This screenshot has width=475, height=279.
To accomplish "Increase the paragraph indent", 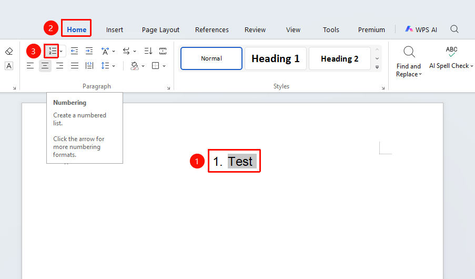I will coord(89,51).
